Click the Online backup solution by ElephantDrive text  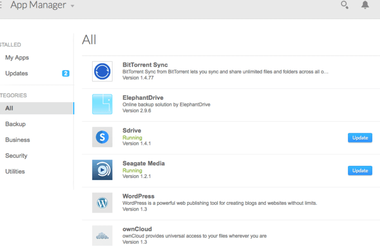(x=166, y=105)
